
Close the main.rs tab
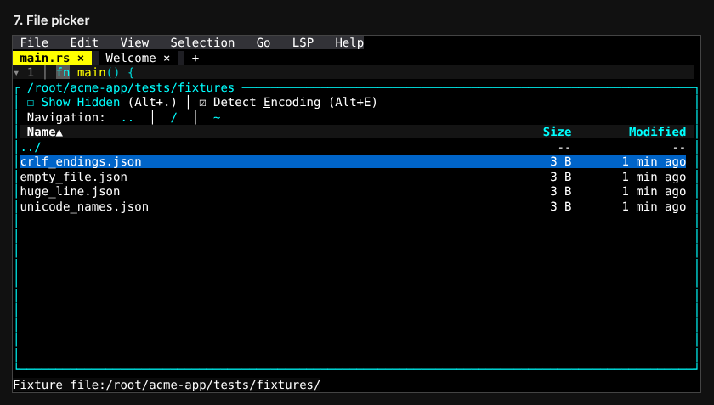coord(81,59)
